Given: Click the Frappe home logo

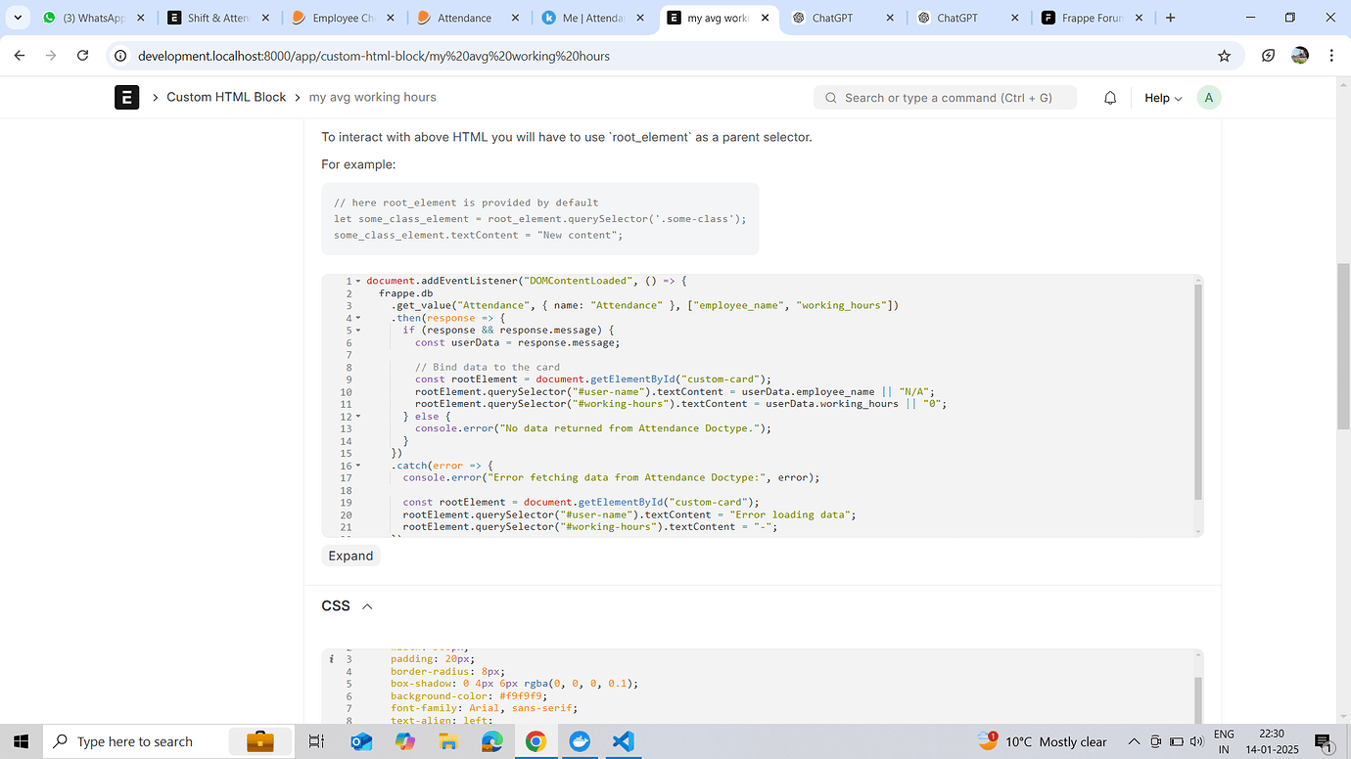Looking at the screenshot, I should coord(126,97).
